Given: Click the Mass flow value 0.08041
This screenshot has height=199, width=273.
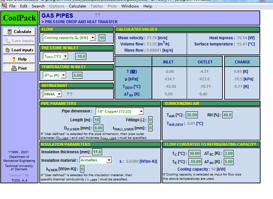Looking at the screenshot, I should pyautogui.click(x=154, y=50).
